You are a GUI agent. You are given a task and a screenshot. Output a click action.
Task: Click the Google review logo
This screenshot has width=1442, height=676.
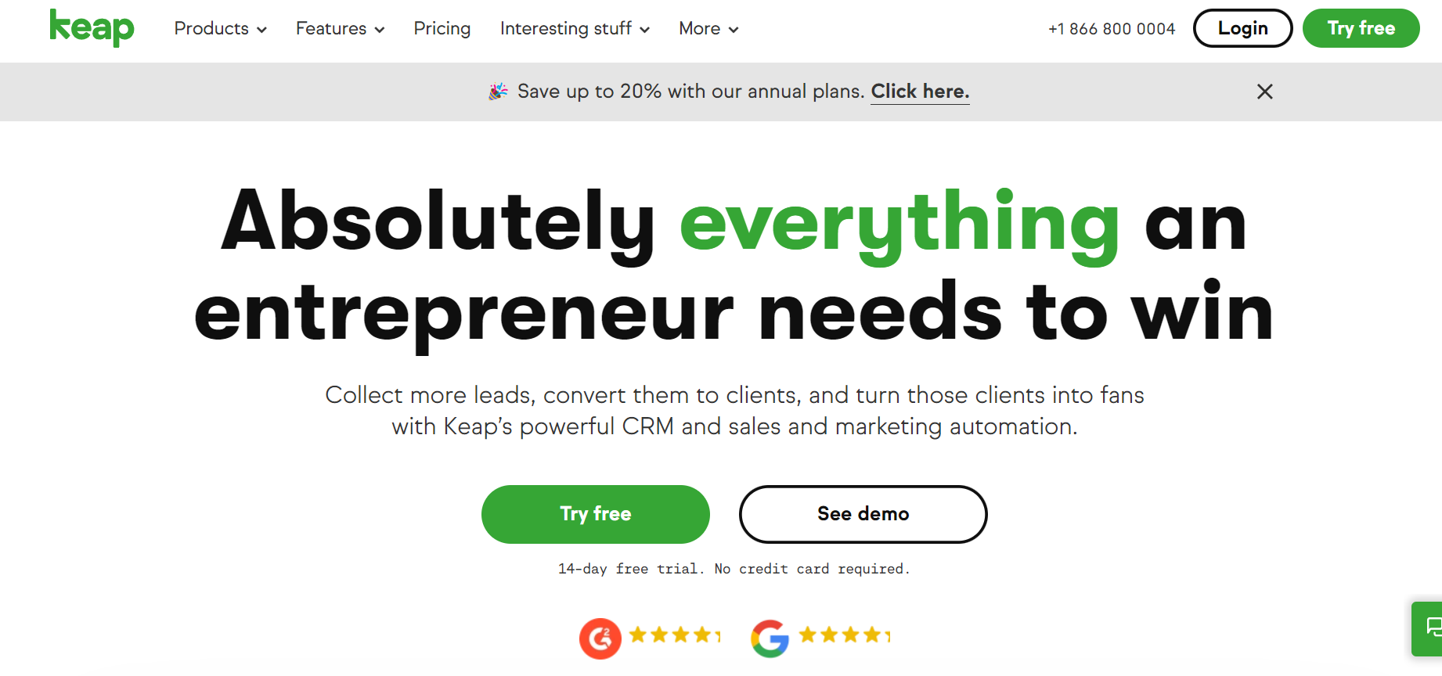click(770, 638)
